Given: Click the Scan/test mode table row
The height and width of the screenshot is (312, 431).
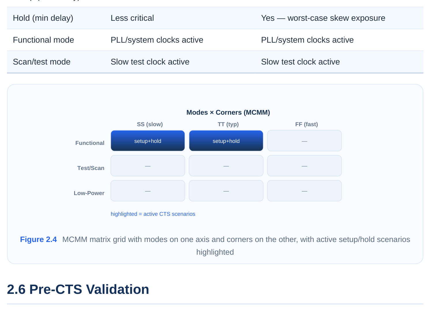Looking at the screenshot, I should [x=215, y=62].
